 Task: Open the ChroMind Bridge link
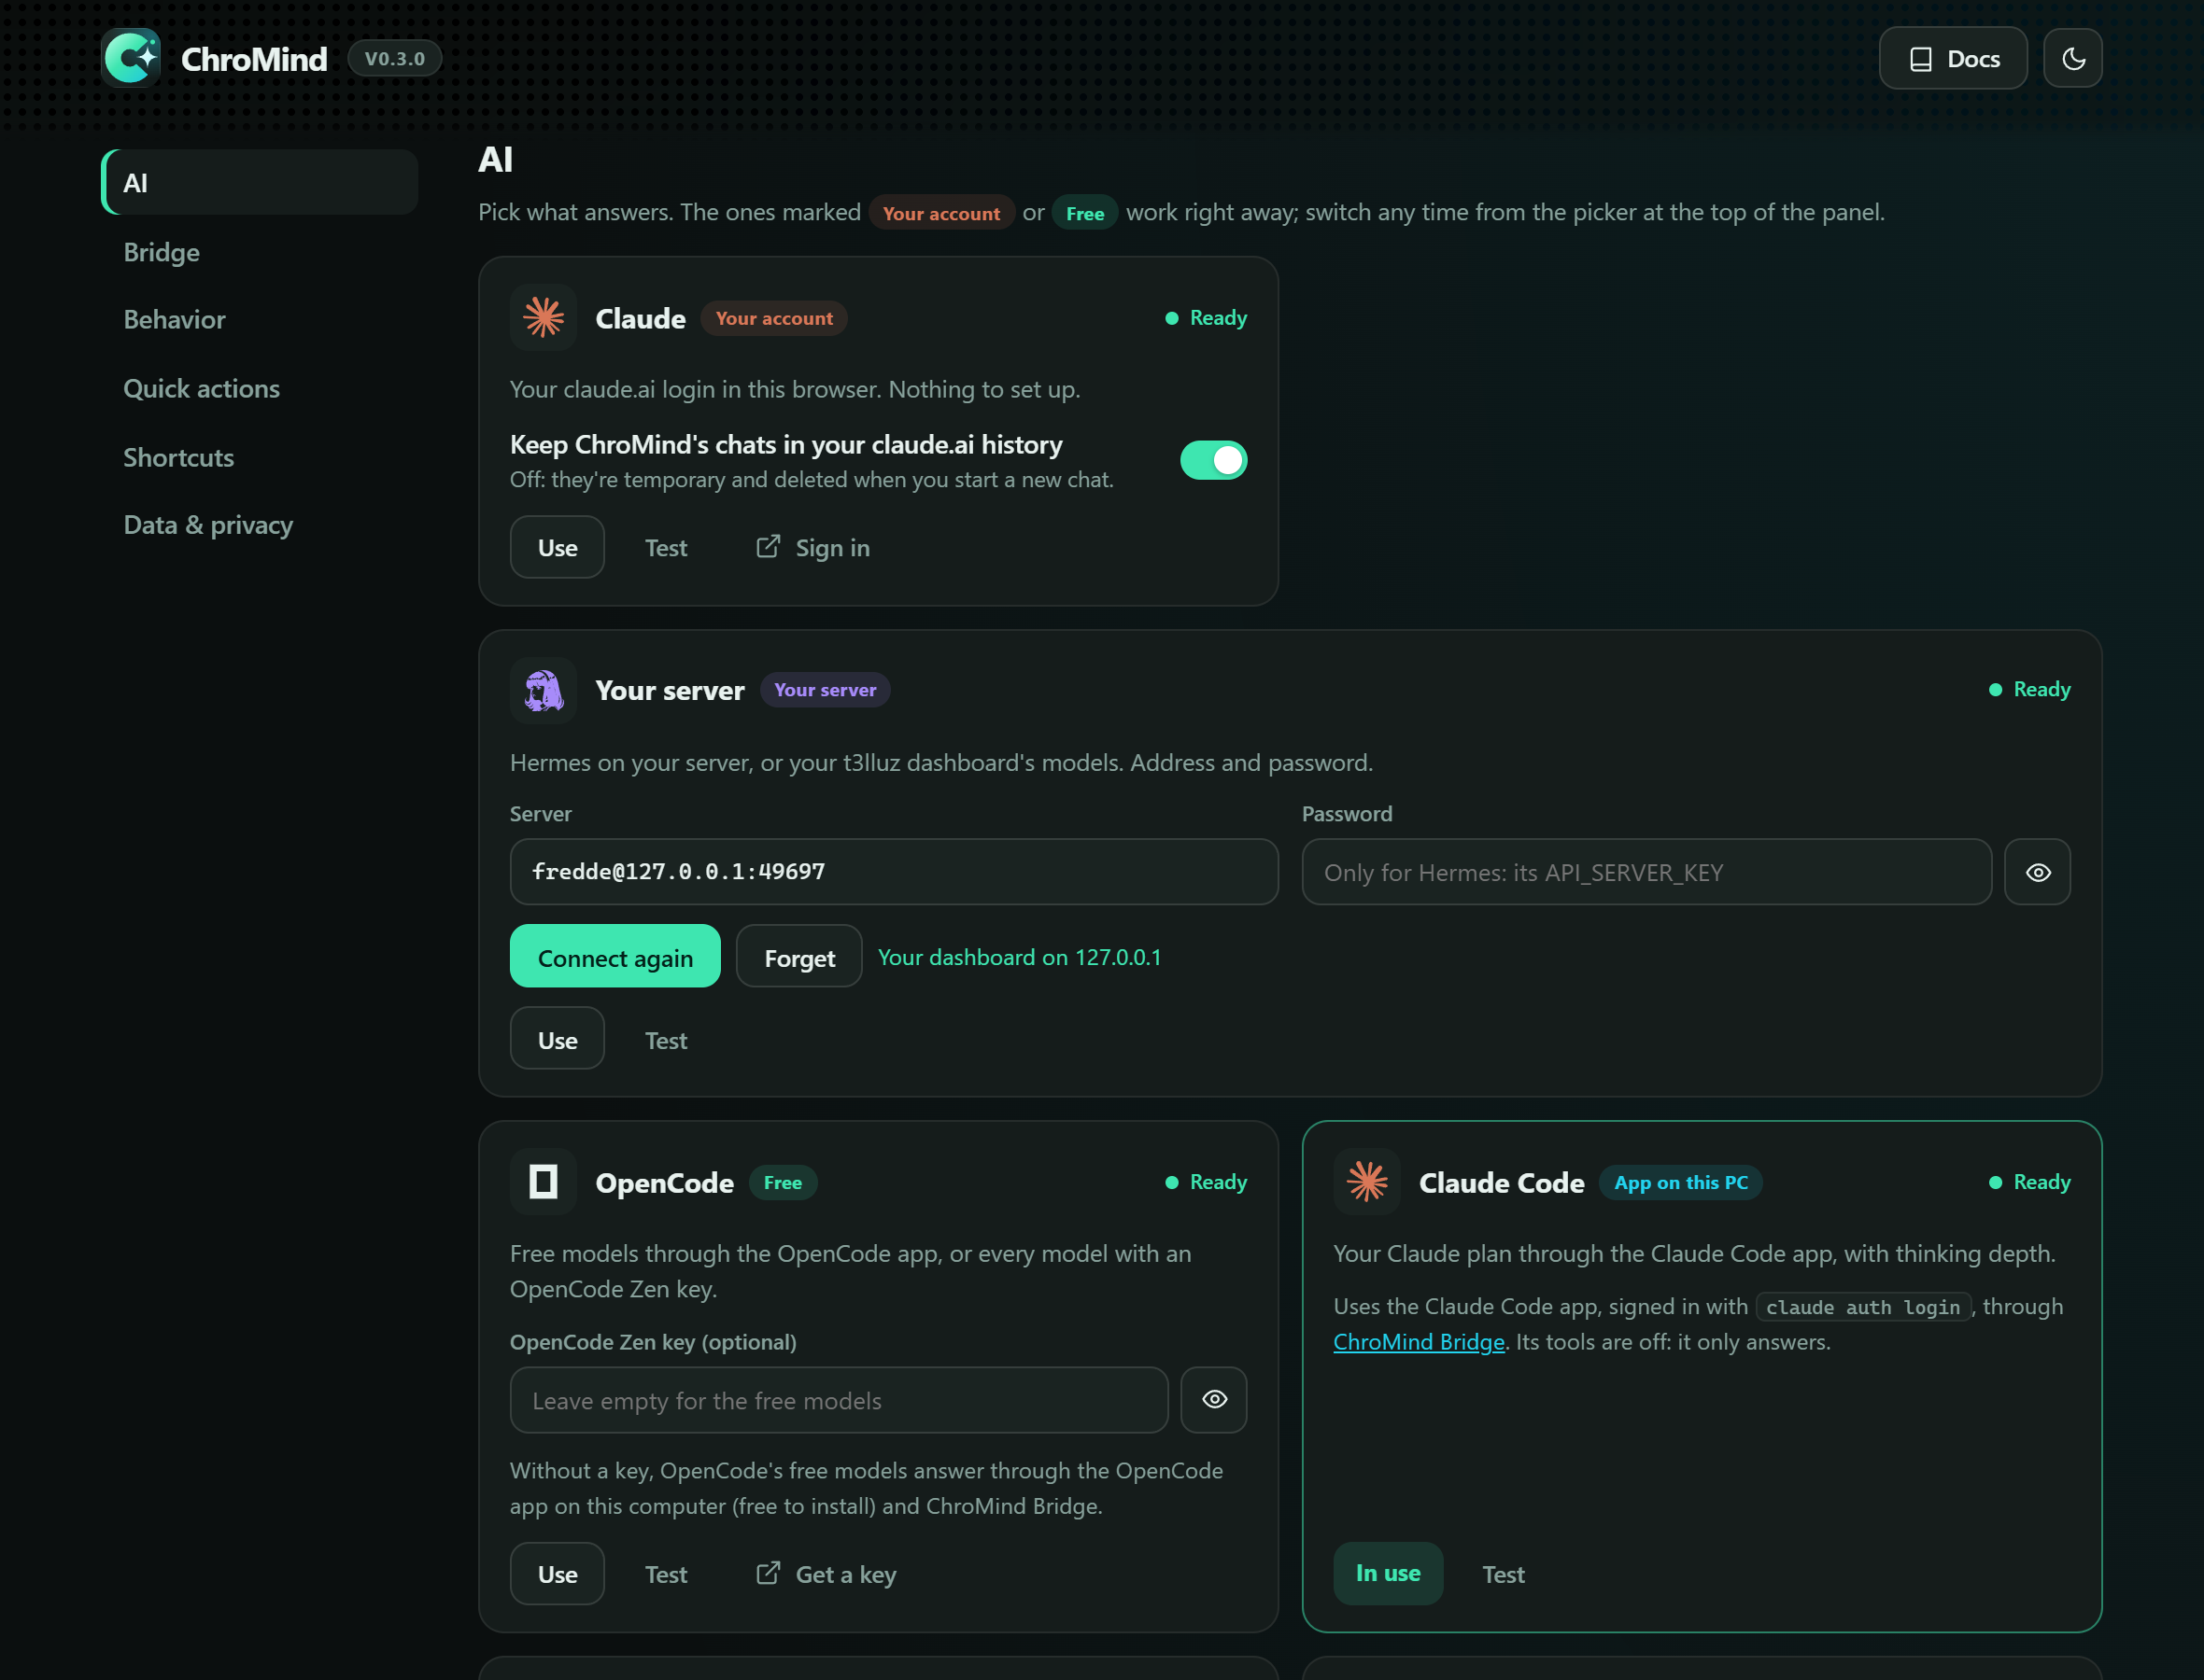(x=1418, y=1341)
